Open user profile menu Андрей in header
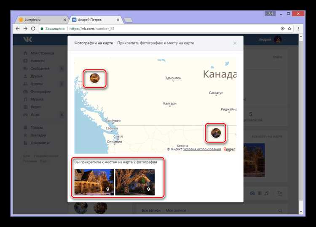Viewport: 316px width, 227px height. coord(272,40)
